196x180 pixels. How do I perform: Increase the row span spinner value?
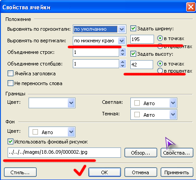pyautogui.click(x=123, y=50)
